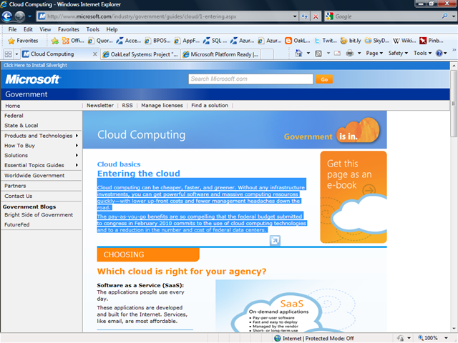Click the Add to Favorites Bar star icon
Screen dimensions: 458x343
pos(54,41)
